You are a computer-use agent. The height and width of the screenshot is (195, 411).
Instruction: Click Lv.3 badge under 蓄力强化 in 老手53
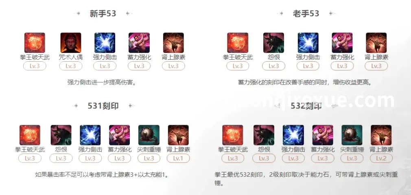342,66
